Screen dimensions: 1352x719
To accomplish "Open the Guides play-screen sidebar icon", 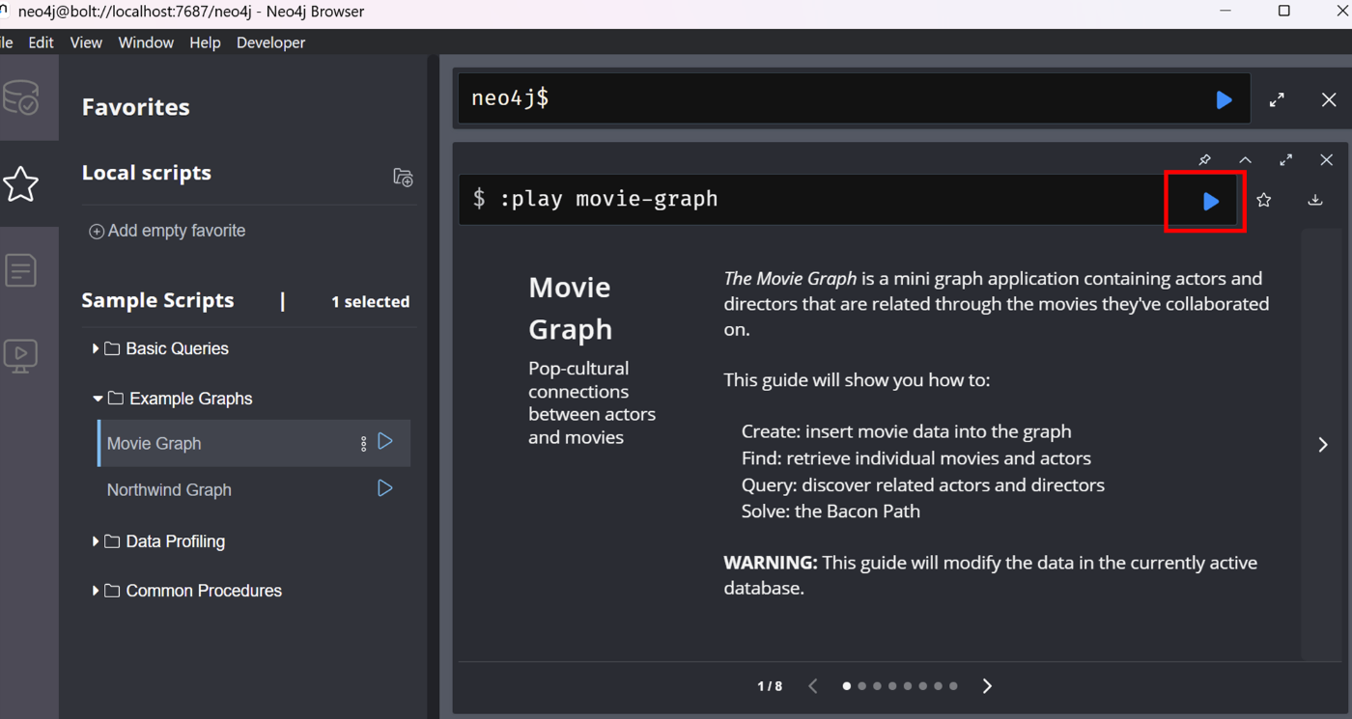I will [20, 356].
